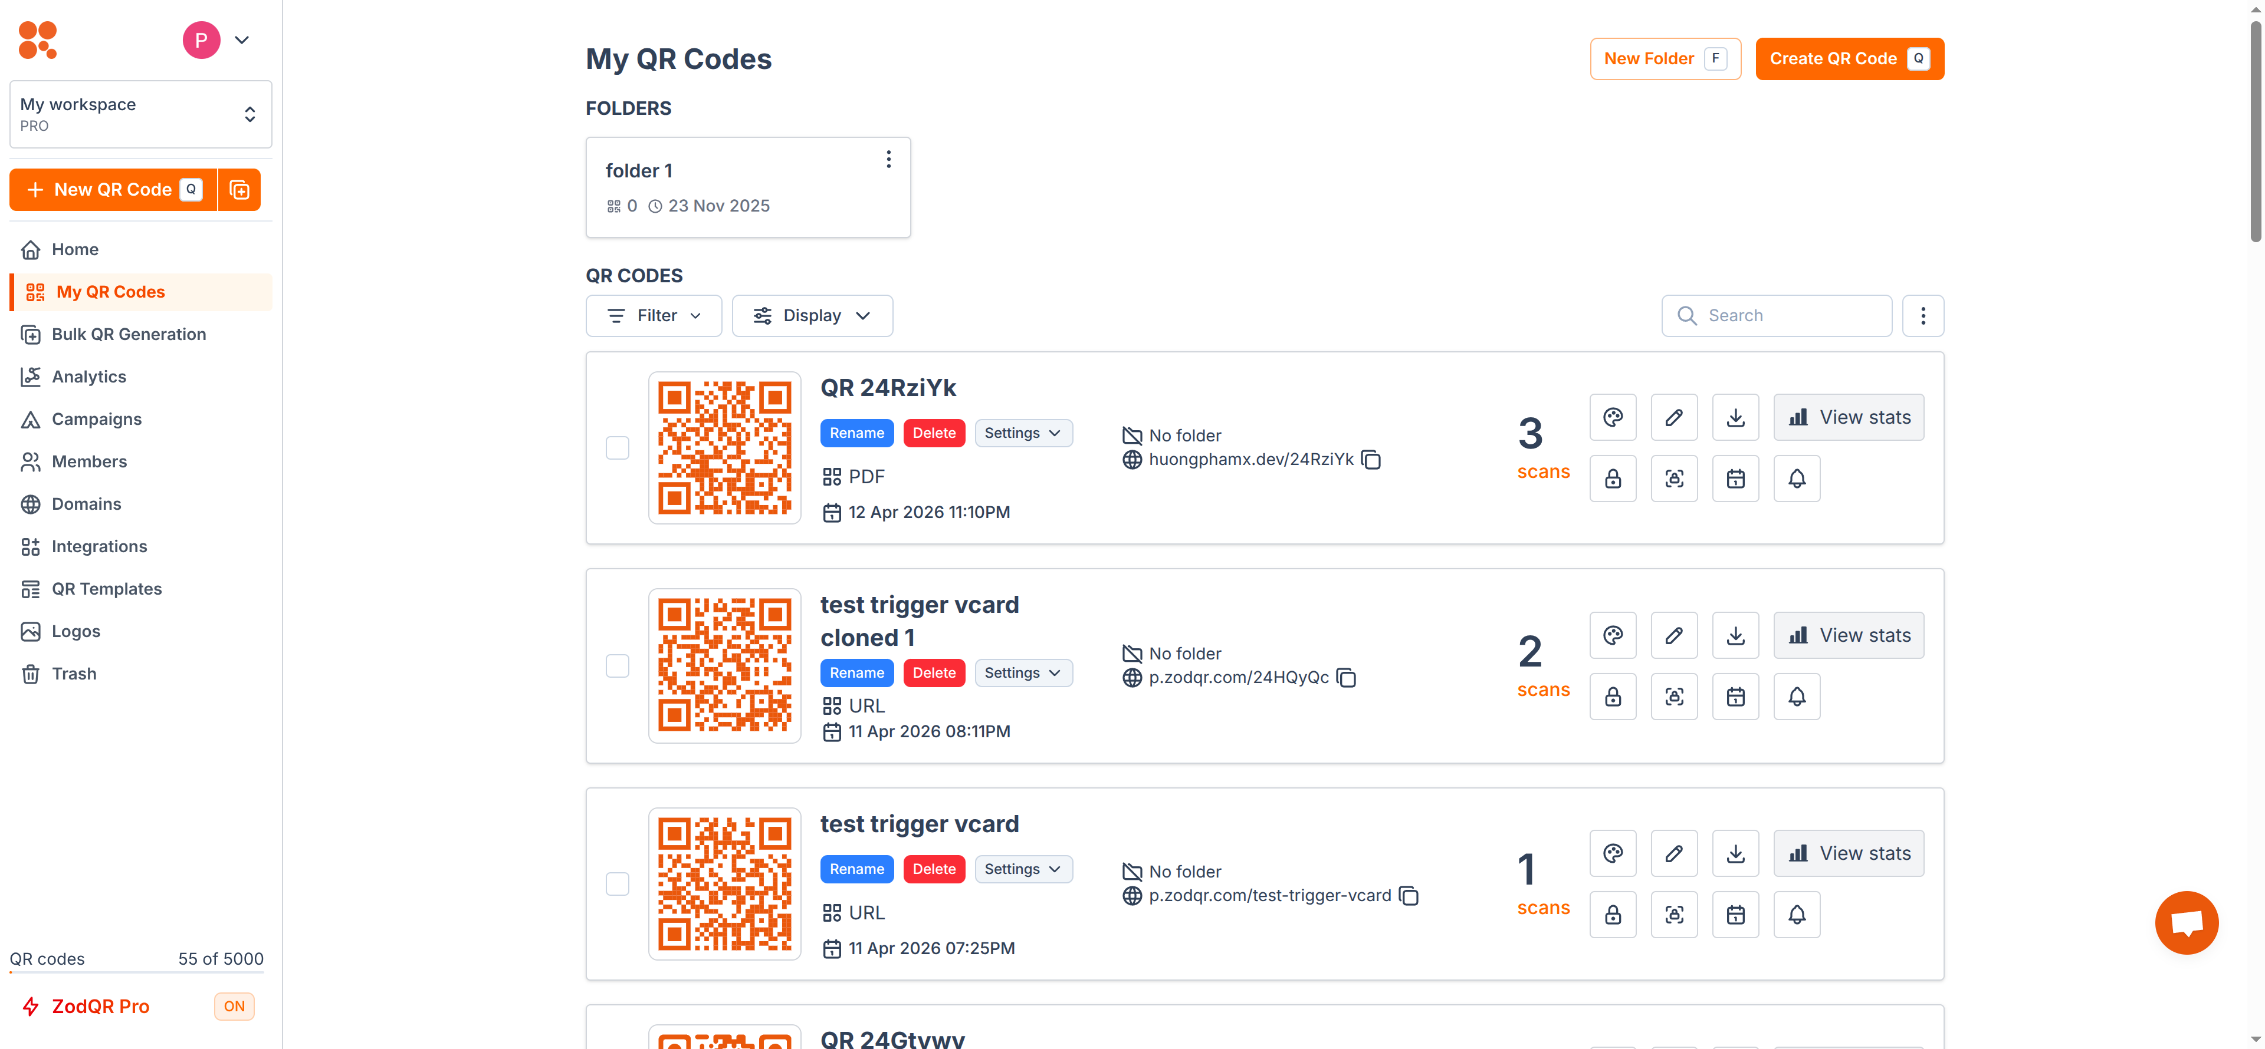Open the Filter dropdown
This screenshot has width=2265, height=1049.
coord(654,315)
